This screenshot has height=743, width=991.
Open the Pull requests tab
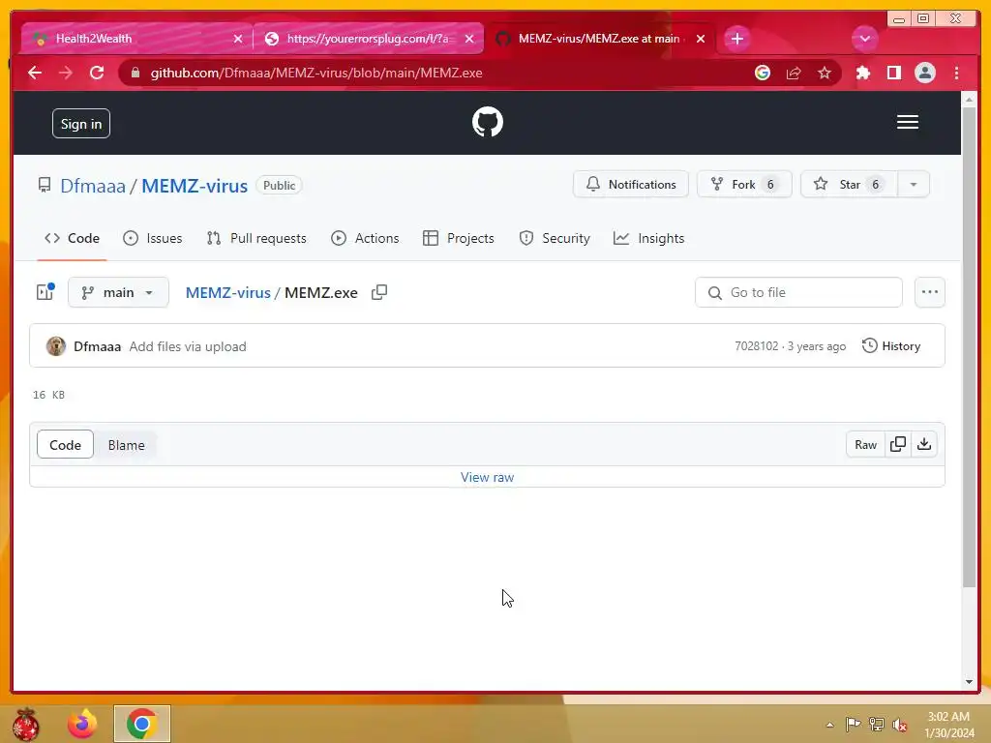256,238
